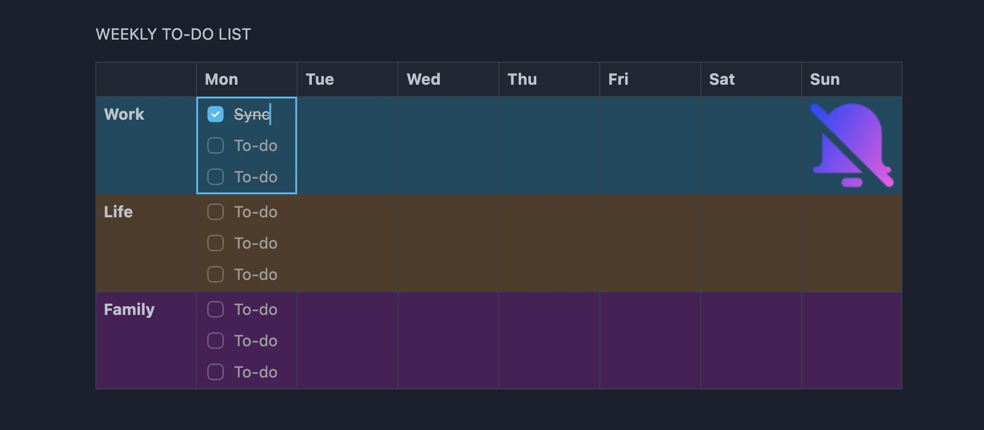Click the second Work Monday To-do text
Image resolution: width=984 pixels, height=430 pixels.
point(256,145)
